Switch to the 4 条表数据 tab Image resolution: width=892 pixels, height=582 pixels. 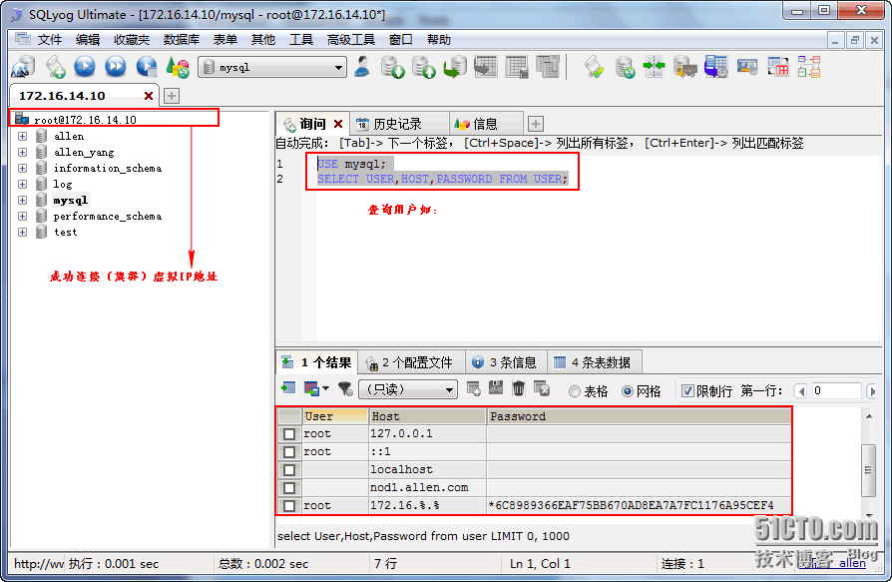pyautogui.click(x=594, y=362)
